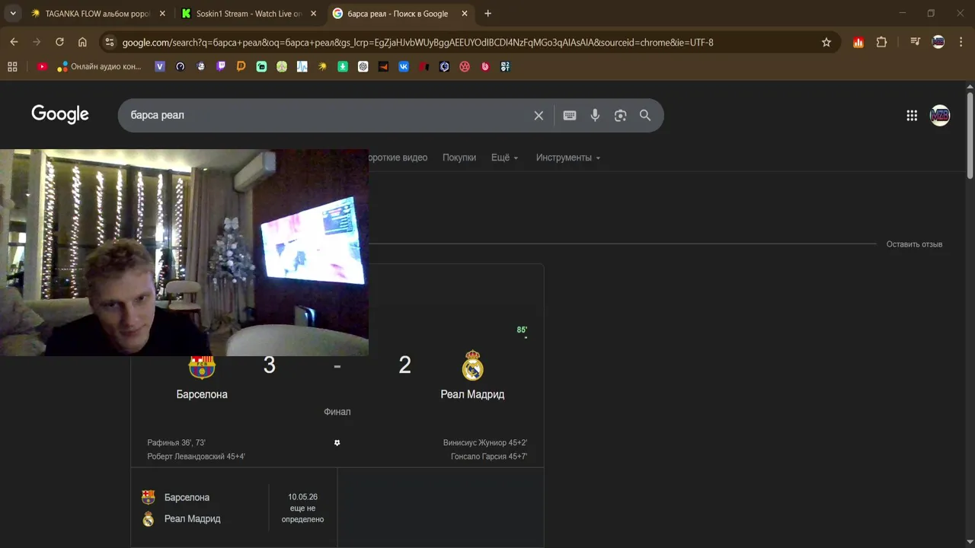
Task: Click the Google logo
Action: point(60,114)
